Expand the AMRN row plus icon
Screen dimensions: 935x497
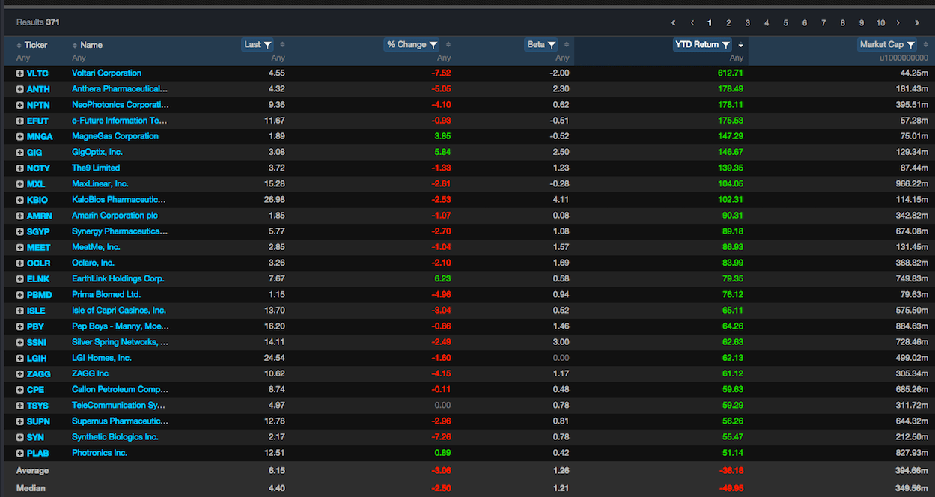click(x=20, y=216)
